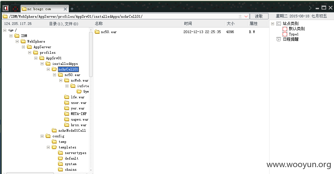Click the system folder icon
The width and height of the screenshot is (334, 174).
coord(61,164)
